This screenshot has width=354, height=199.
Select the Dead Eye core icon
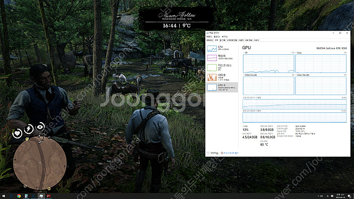[40, 127]
